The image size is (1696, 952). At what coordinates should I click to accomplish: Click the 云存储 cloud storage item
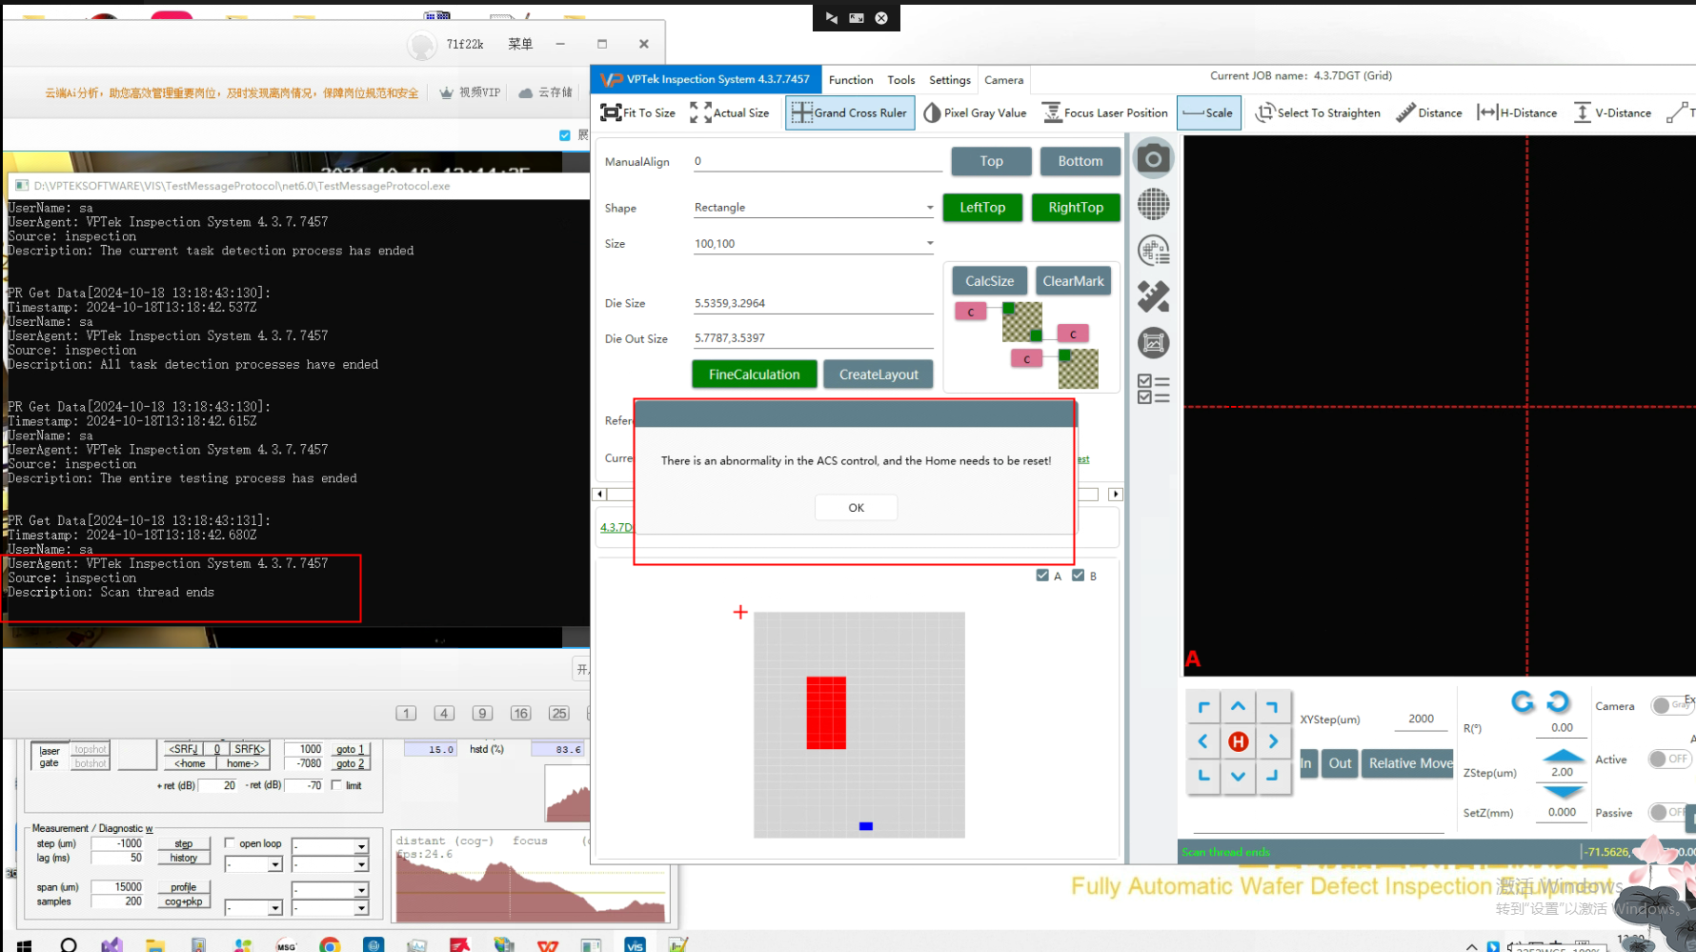pyautogui.click(x=546, y=92)
